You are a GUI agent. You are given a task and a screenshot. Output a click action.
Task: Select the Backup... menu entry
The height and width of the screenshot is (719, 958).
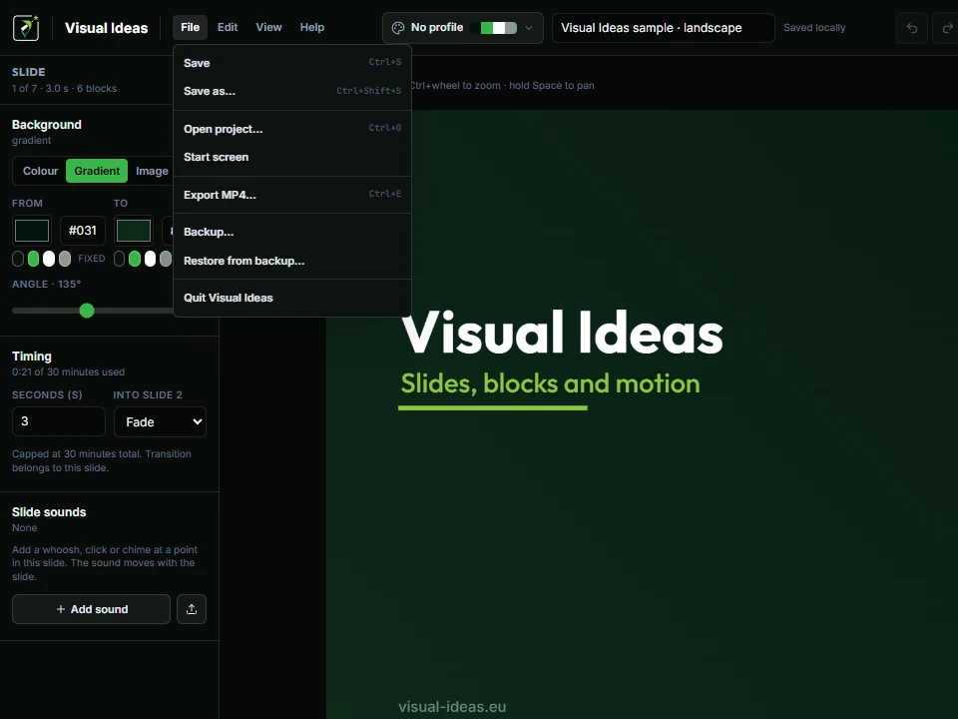pyautogui.click(x=292, y=232)
